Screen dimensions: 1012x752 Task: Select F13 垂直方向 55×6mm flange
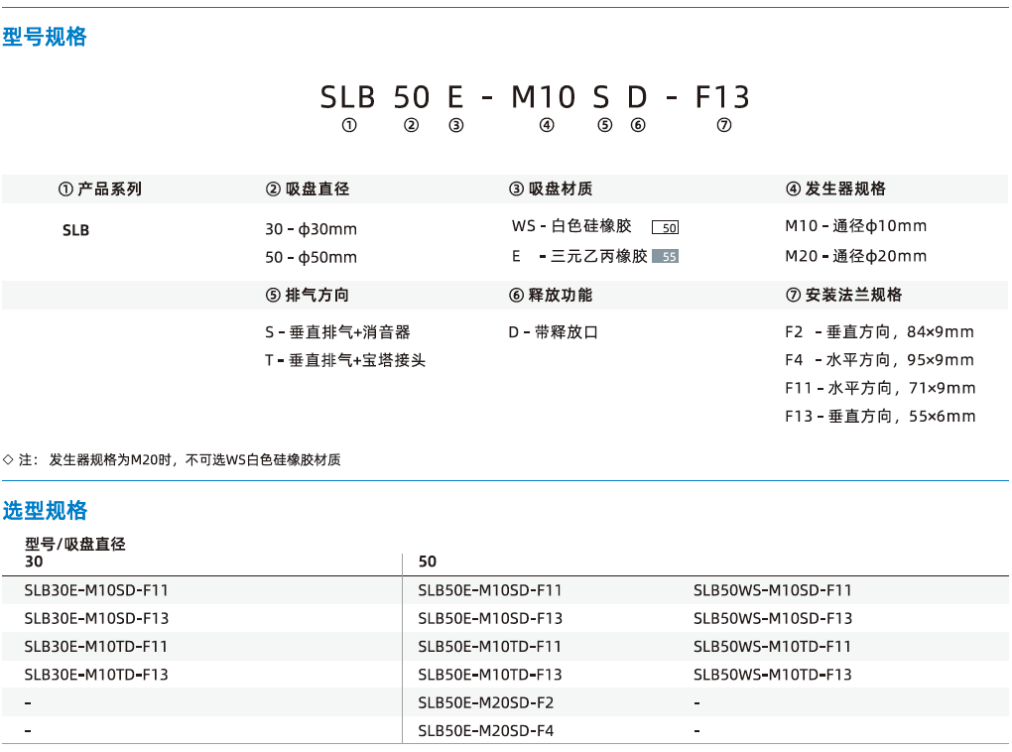pyautogui.click(x=880, y=417)
